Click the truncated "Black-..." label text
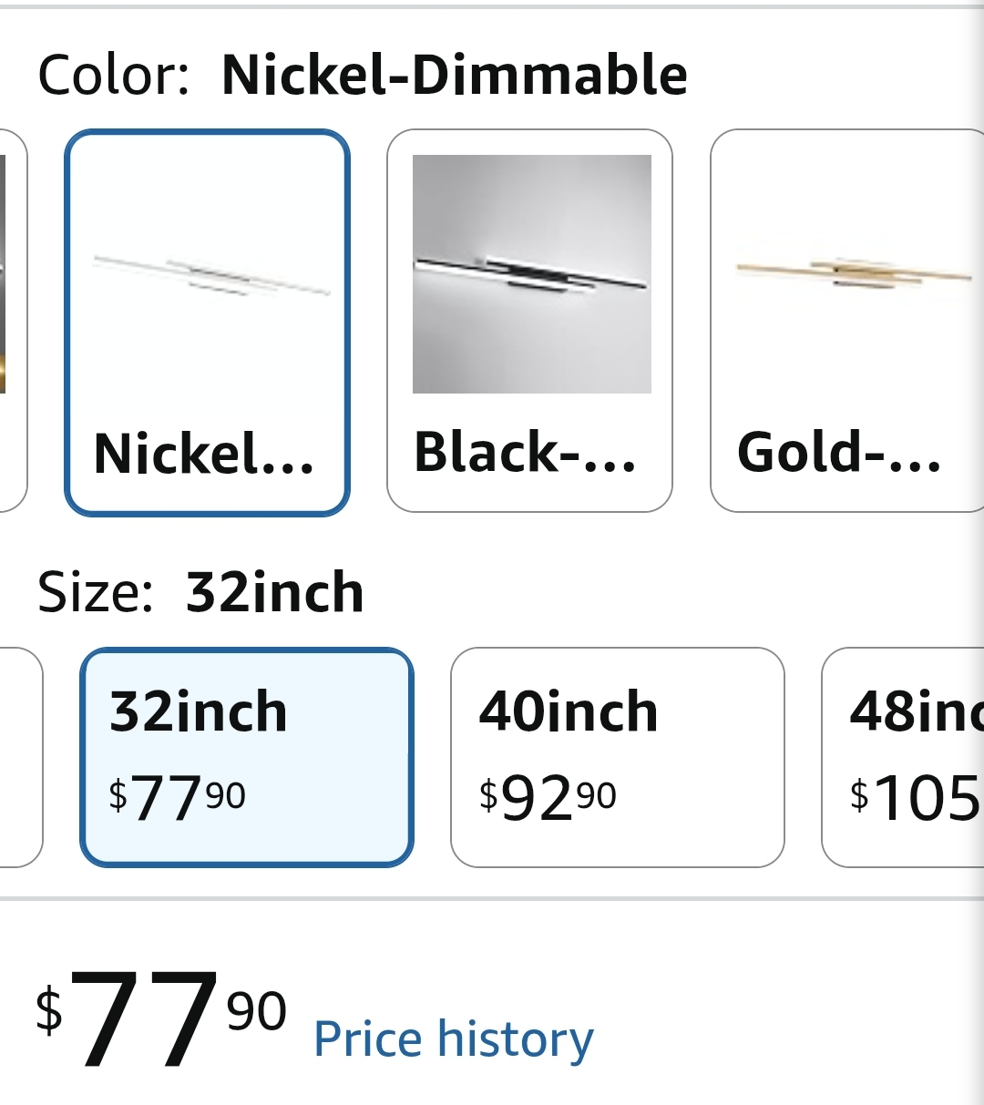This screenshot has width=984, height=1105. pos(526,452)
